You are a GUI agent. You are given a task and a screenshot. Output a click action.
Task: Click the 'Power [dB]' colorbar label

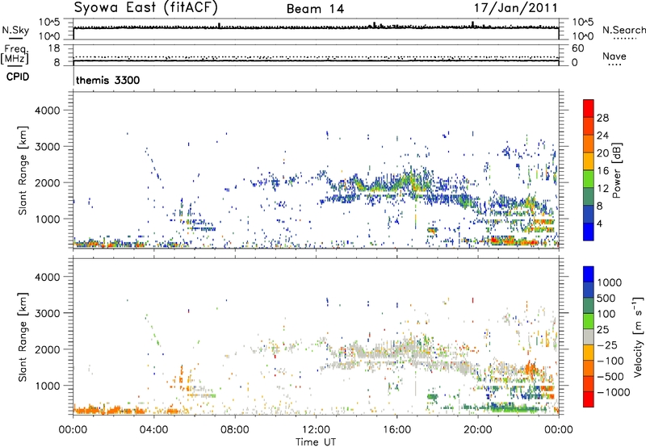(x=617, y=170)
